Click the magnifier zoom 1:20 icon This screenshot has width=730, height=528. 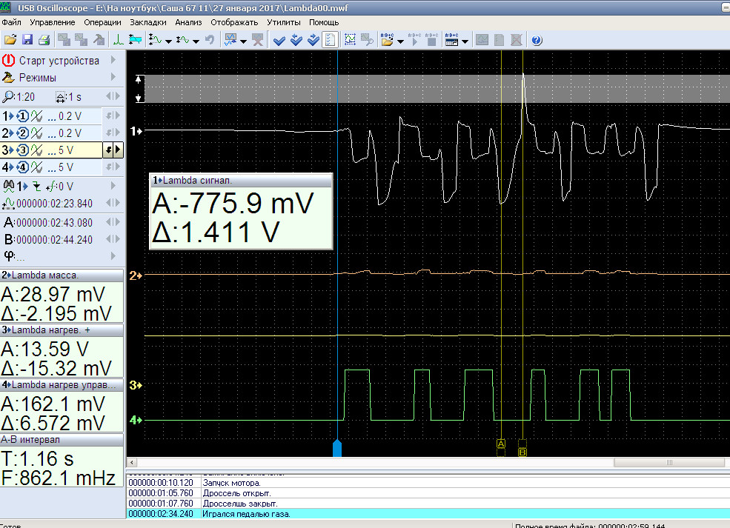pos(8,96)
